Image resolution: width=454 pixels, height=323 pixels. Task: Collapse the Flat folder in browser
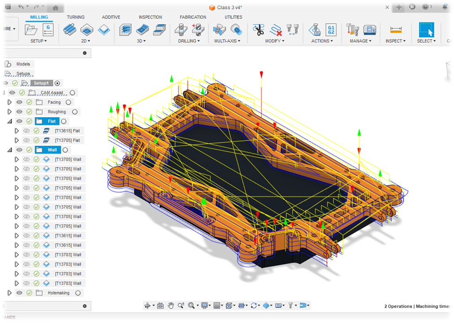(9, 122)
